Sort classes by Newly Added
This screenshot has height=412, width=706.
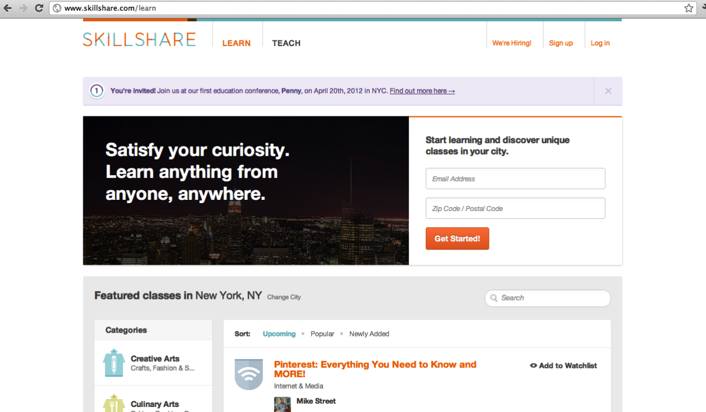pos(369,334)
